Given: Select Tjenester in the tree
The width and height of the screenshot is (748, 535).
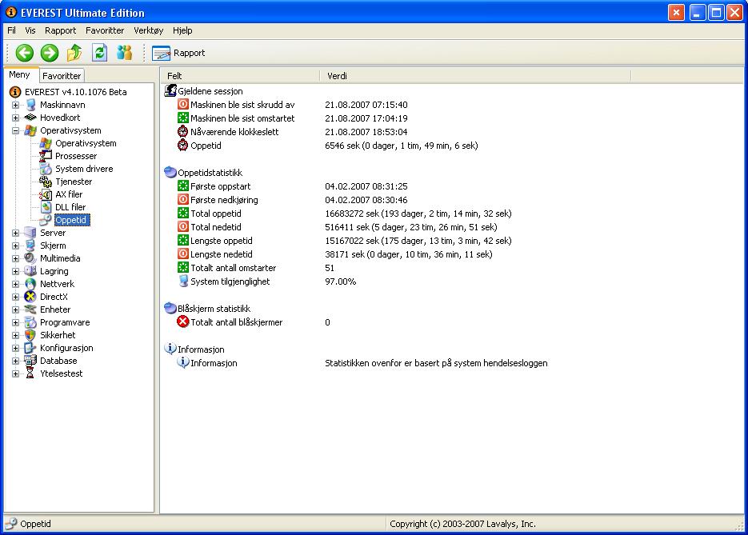Looking at the screenshot, I should pos(73,182).
